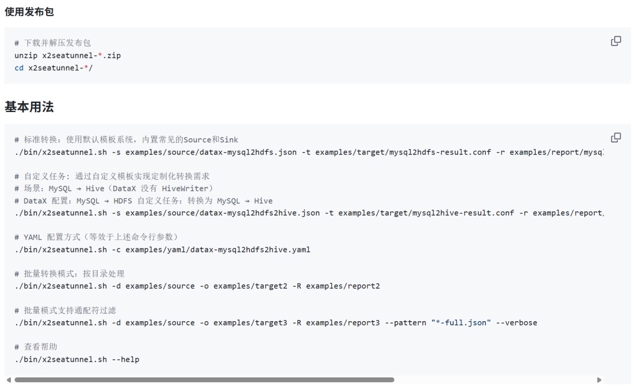Click the 使用发布包 heading
Viewport: 634px width, 386px height.
tap(29, 12)
